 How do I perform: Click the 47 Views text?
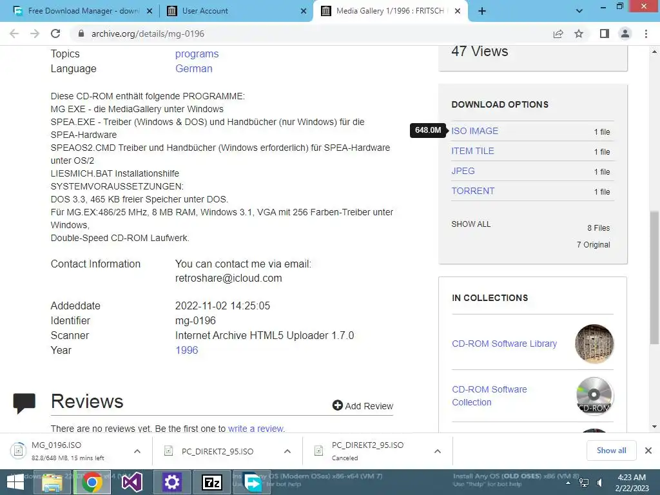tap(480, 51)
